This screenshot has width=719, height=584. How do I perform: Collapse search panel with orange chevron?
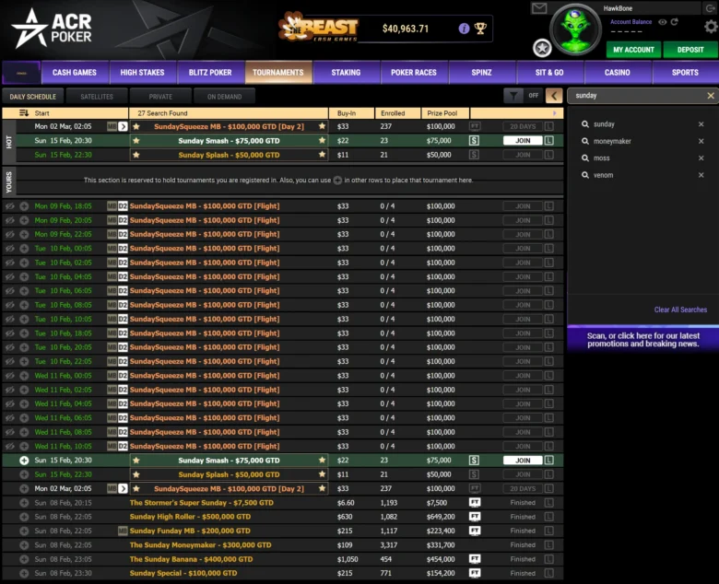554,96
